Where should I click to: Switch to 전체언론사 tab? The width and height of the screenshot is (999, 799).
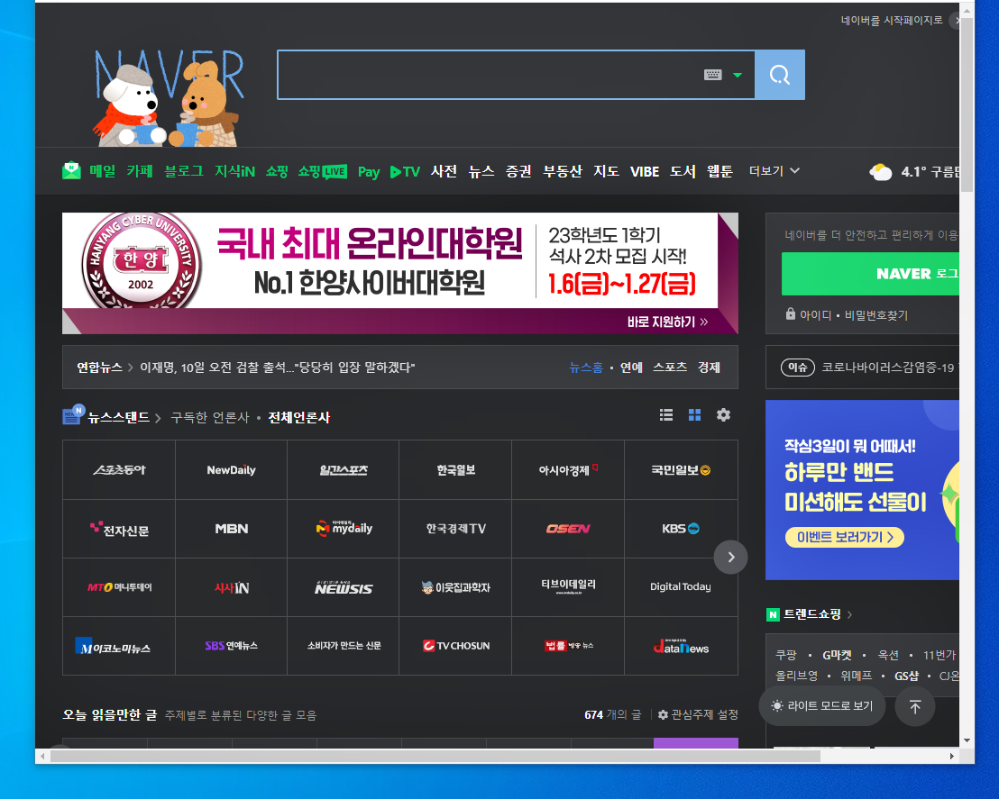point(298,418)
